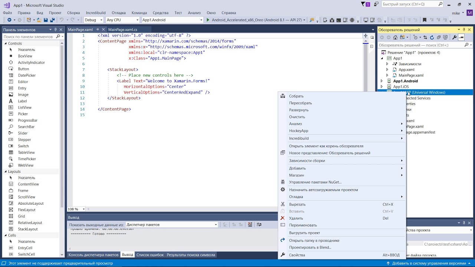Switch to the 'Список ошибок' tab
This screenshot has width=475, height=267.
point(150,255)
